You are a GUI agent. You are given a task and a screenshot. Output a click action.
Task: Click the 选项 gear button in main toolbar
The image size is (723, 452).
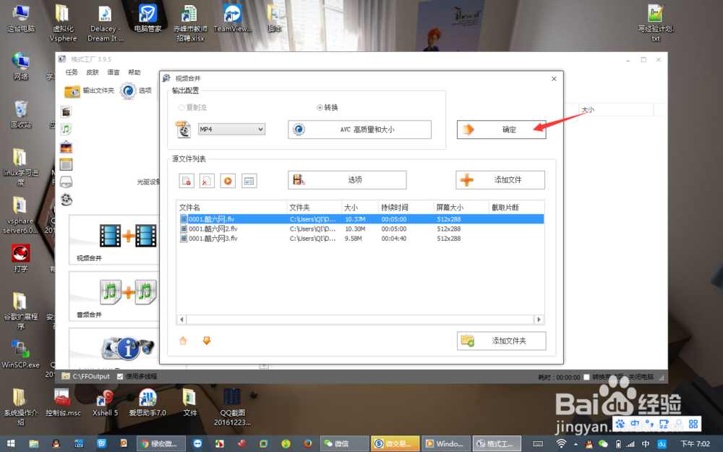coord(136,91)
